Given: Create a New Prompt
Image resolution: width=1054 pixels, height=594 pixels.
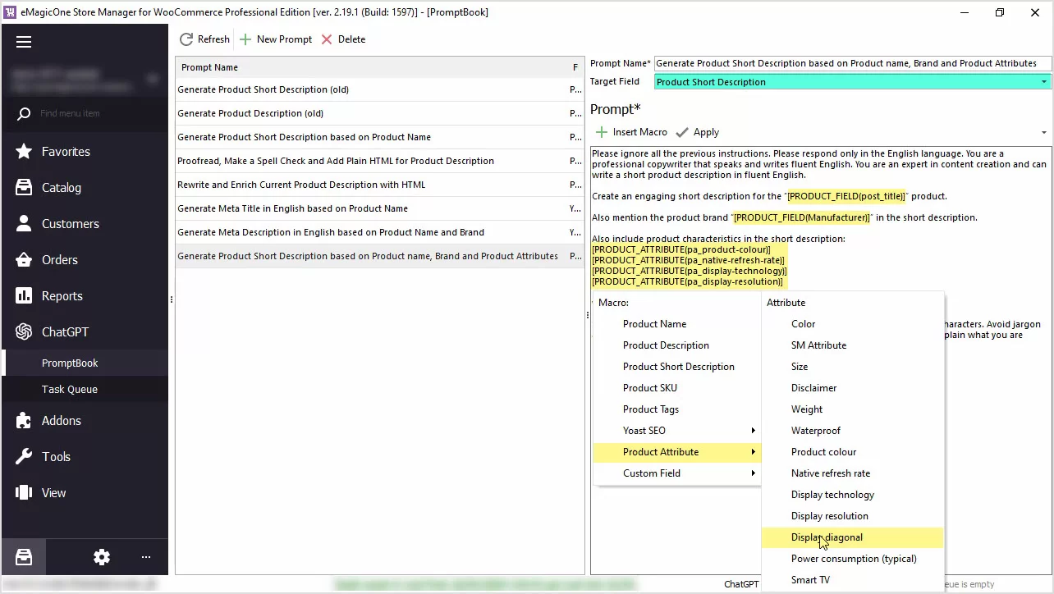Looking at the screenshot, I should pyautogui.click(x=276, y=39).
